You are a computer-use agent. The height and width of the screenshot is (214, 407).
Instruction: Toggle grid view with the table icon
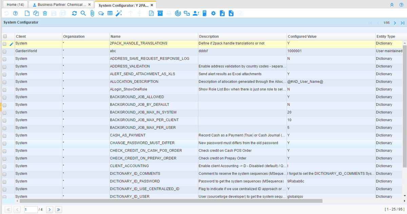[x=110, y=14]
